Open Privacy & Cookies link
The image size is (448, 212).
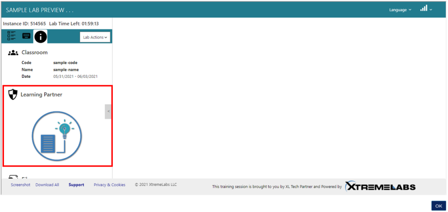pos(109,185)
